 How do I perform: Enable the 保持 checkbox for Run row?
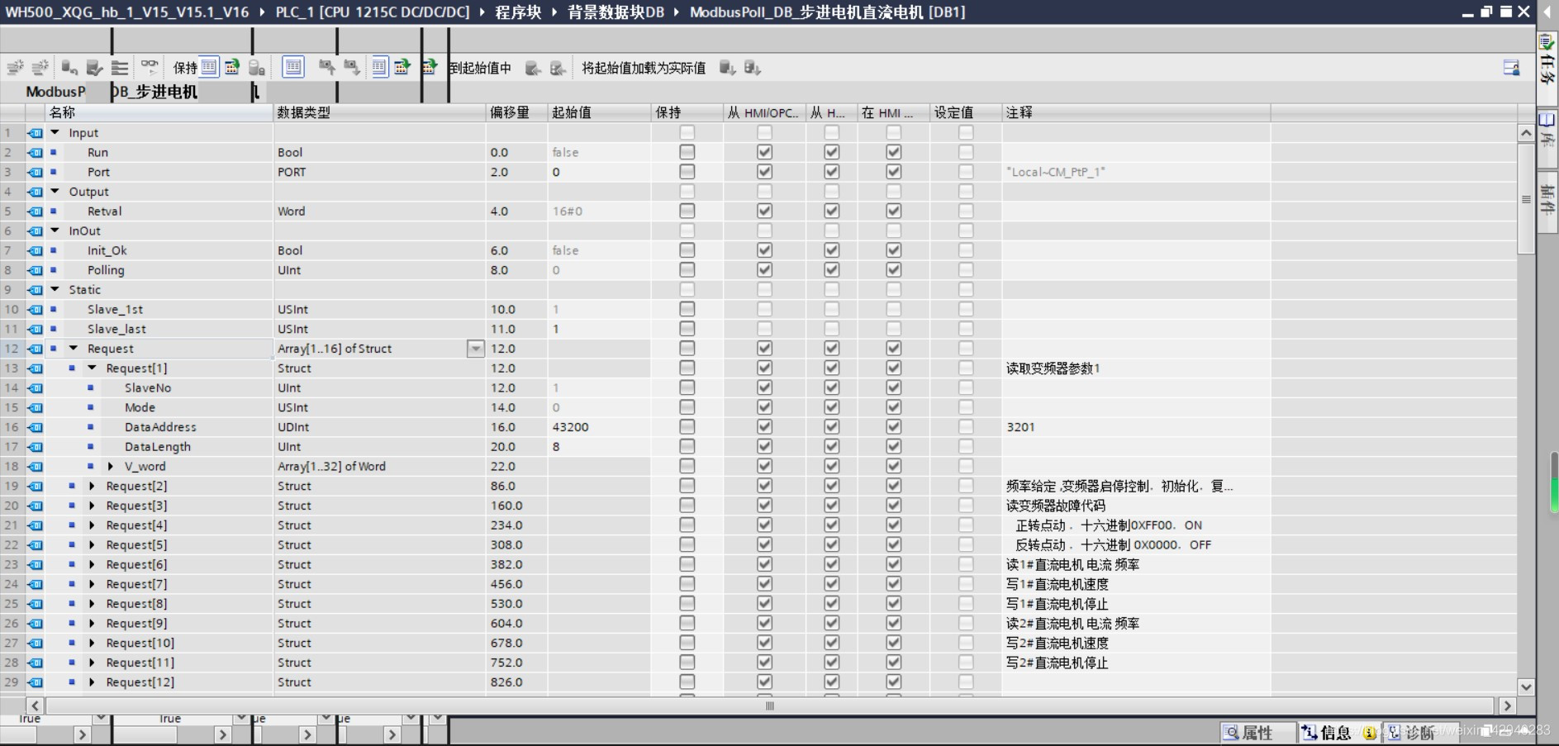click(x=687, y=152)
